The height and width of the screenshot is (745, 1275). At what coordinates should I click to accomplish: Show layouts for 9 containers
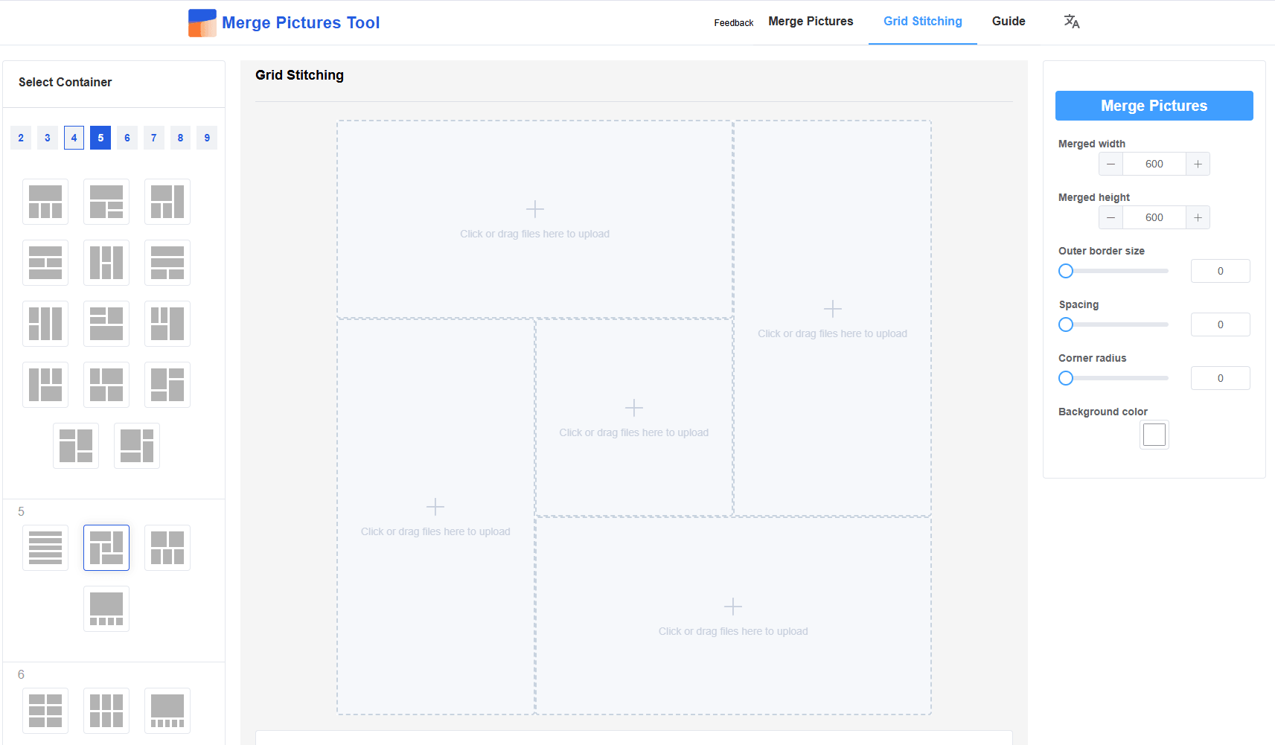point(207,138)
